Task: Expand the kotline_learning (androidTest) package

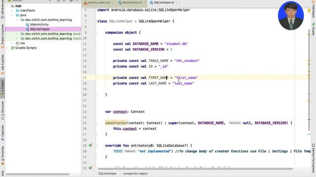Action: click(17, 34)
